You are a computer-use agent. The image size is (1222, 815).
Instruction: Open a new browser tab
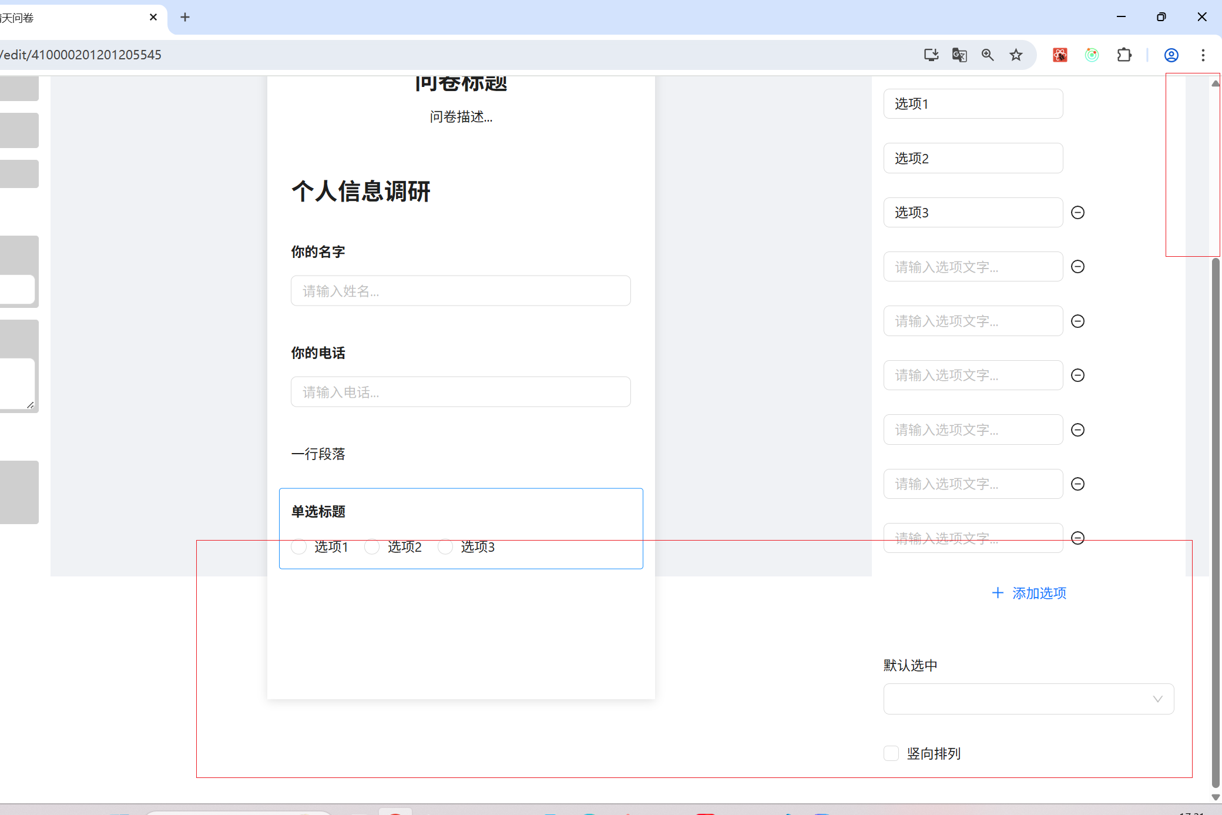coord(185,17)
